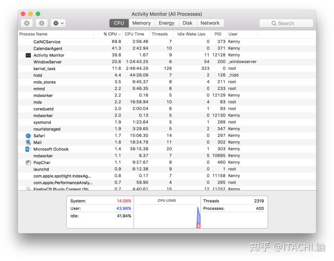
Task: Open the gear action menu dropdown
Action: [x=58, y=23]
